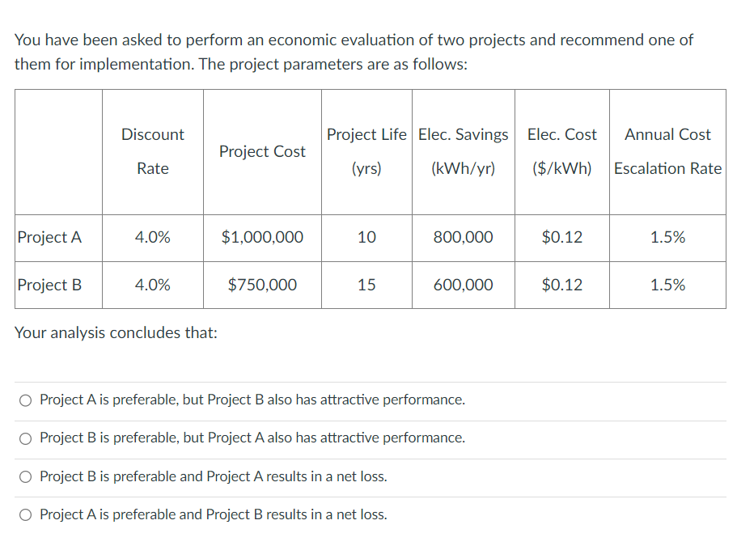The width and height of the screenshot is (737, 550).
Task: Select the 600,000 kWh/yr savings value
Action: point(463,286)
